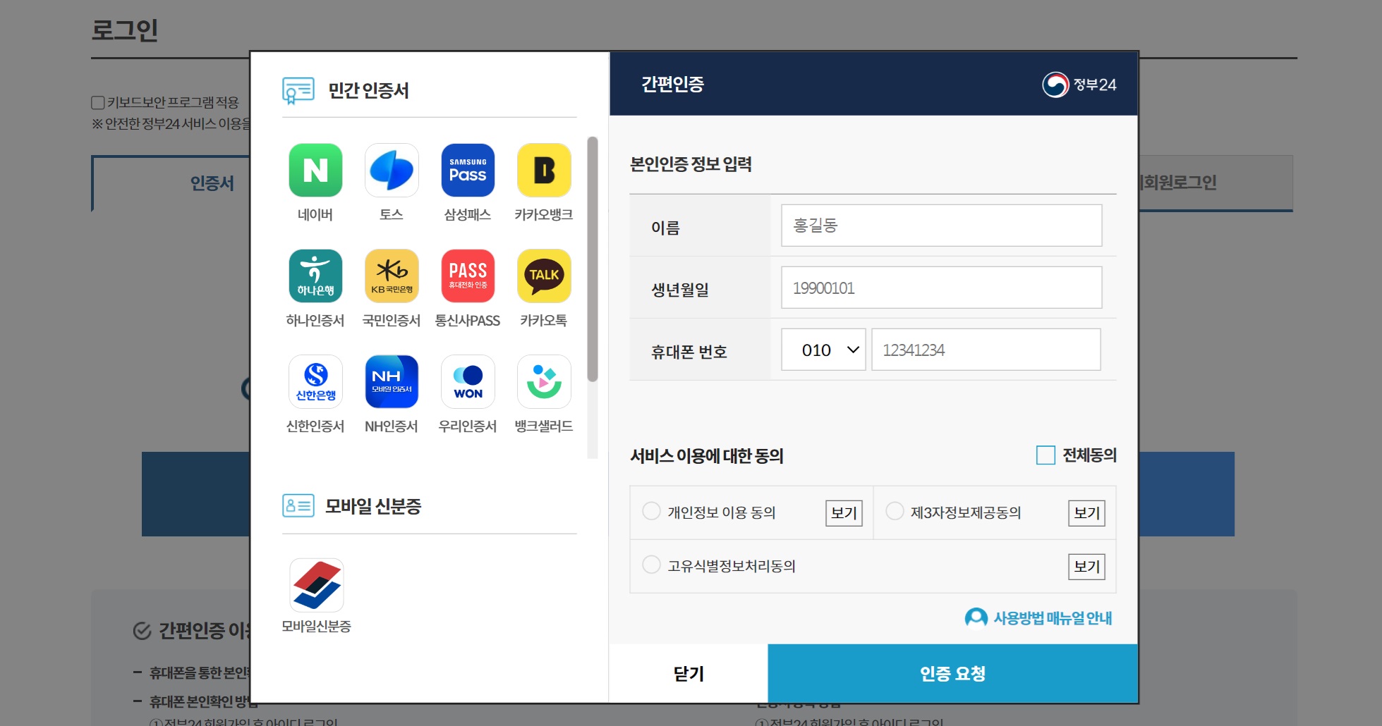Toggle 키보드보안 프로그램 적용 checkbox
Viewport: 1382px width, 726px height.
click(98, 103)
